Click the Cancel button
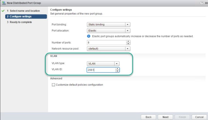This screenshot has width=208, height=120. coord(199,117)
